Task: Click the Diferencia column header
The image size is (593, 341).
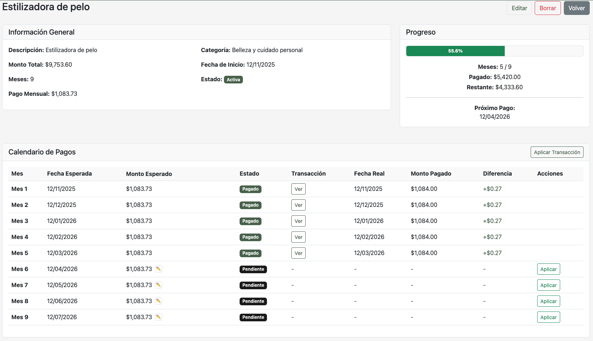Action: [x=497, y=173]
